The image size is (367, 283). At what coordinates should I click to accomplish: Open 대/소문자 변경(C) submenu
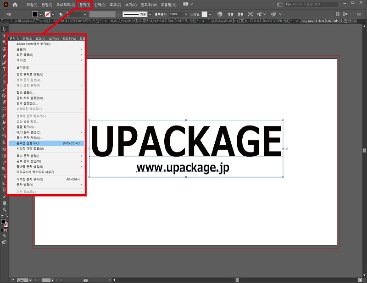click(x=46, y=132)
